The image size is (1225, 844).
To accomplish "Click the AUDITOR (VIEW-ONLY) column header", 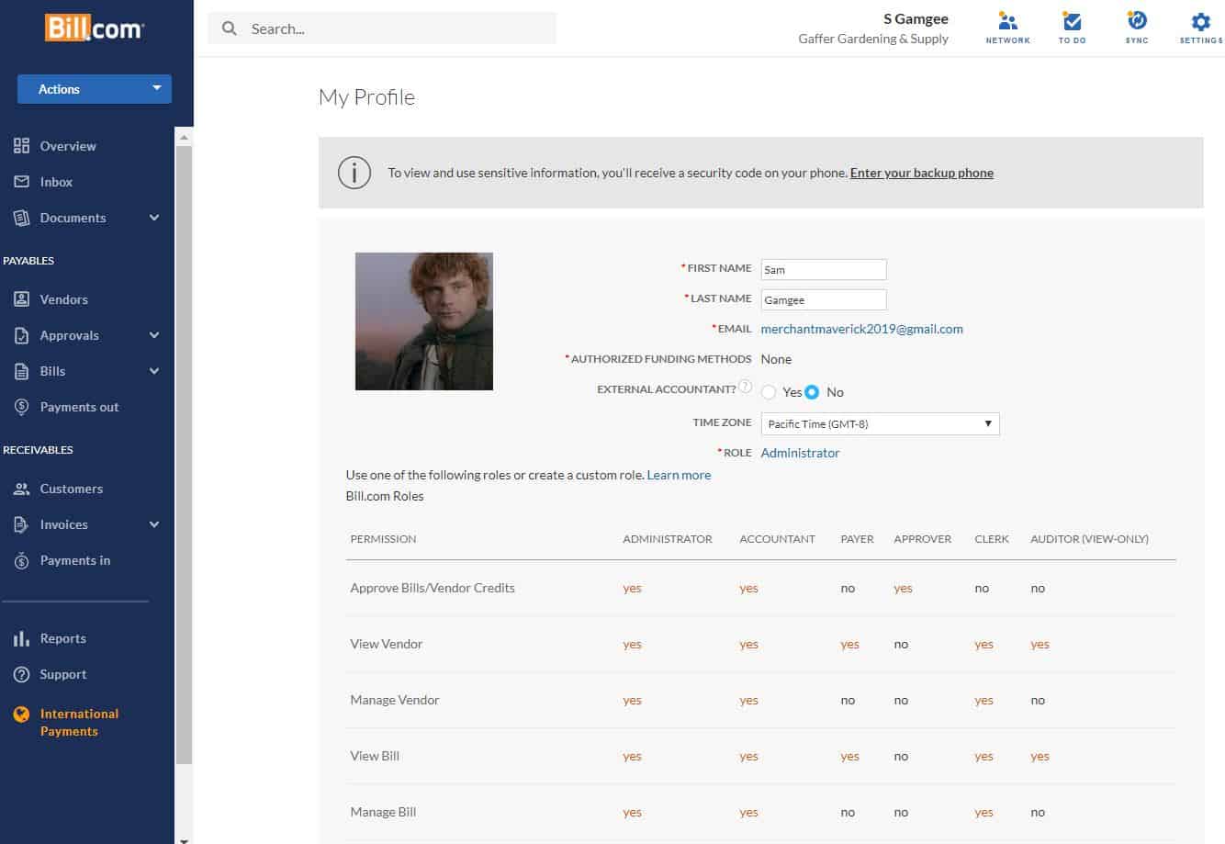I will coord(1089,539).
